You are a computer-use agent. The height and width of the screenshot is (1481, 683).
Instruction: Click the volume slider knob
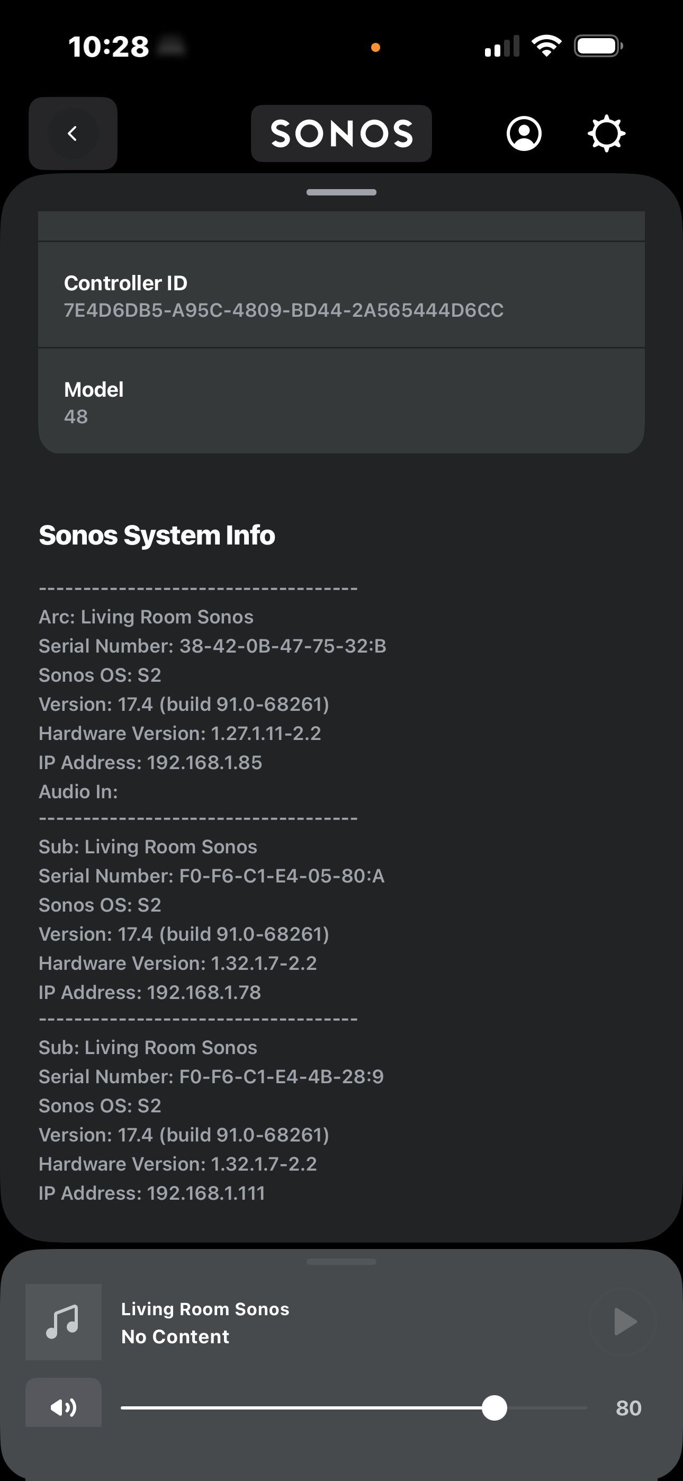pyautogui.click(x=494, y=1408)
